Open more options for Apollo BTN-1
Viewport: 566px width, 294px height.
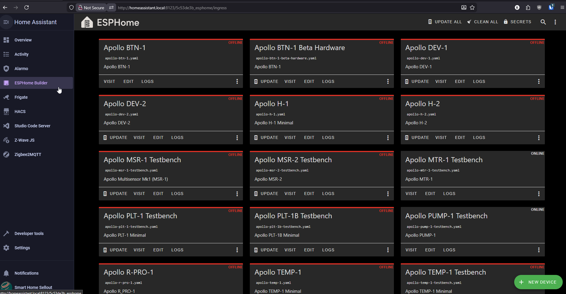click(x=237, y=81)
